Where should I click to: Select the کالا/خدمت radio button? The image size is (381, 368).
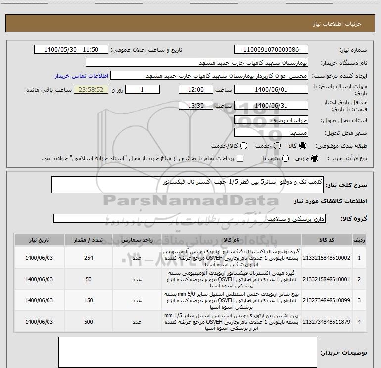pos(244,146)
